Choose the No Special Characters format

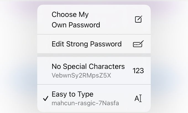click(x=94, y=70)
